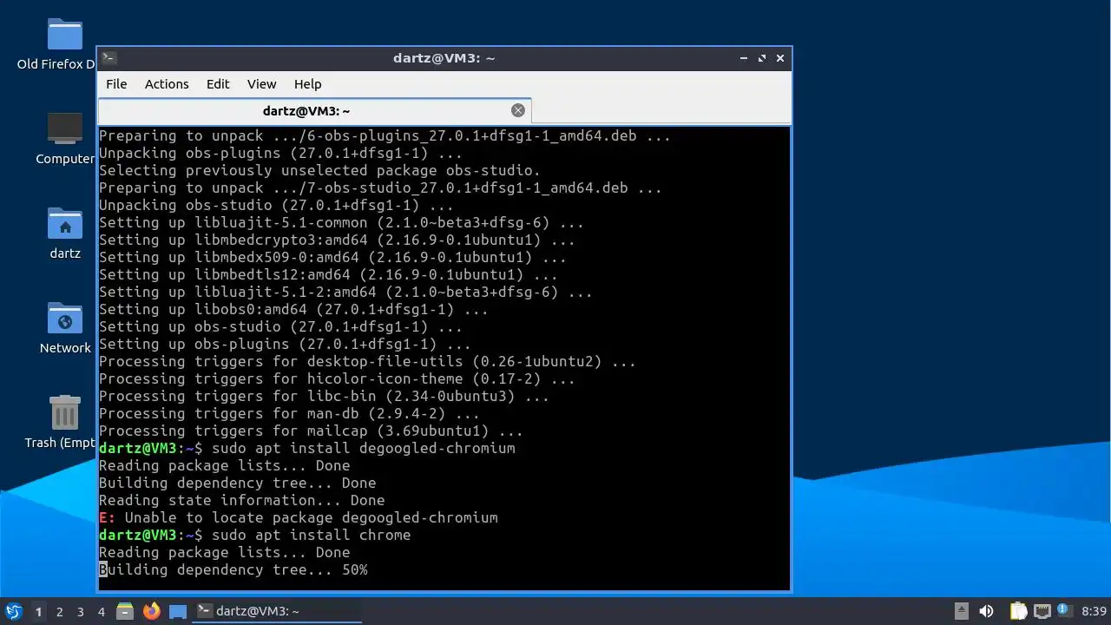Close the dartz@VM3 terminal tab
The width and height of the screenshot is (1111, 625).
click(x=518, y=110)
